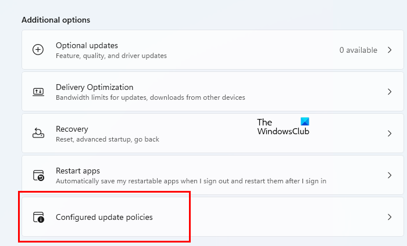
Task: Click the Configured update policies icon
Action: click(x=38, y=217)
